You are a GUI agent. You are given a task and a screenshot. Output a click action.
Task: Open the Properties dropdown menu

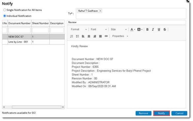120,36
